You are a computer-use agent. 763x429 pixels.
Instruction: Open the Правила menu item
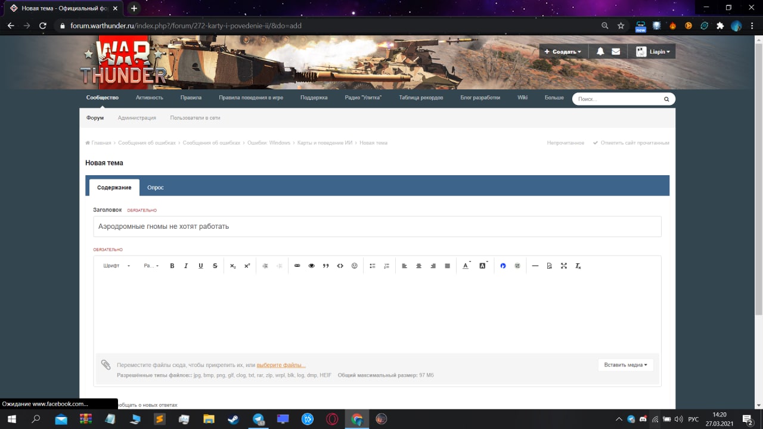coord(191,97)
